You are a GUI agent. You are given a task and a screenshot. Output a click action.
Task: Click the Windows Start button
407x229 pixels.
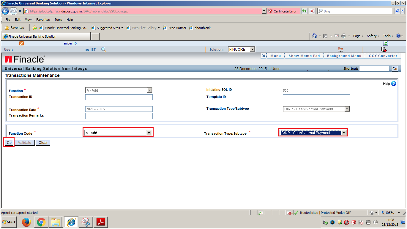coord(9,222)
